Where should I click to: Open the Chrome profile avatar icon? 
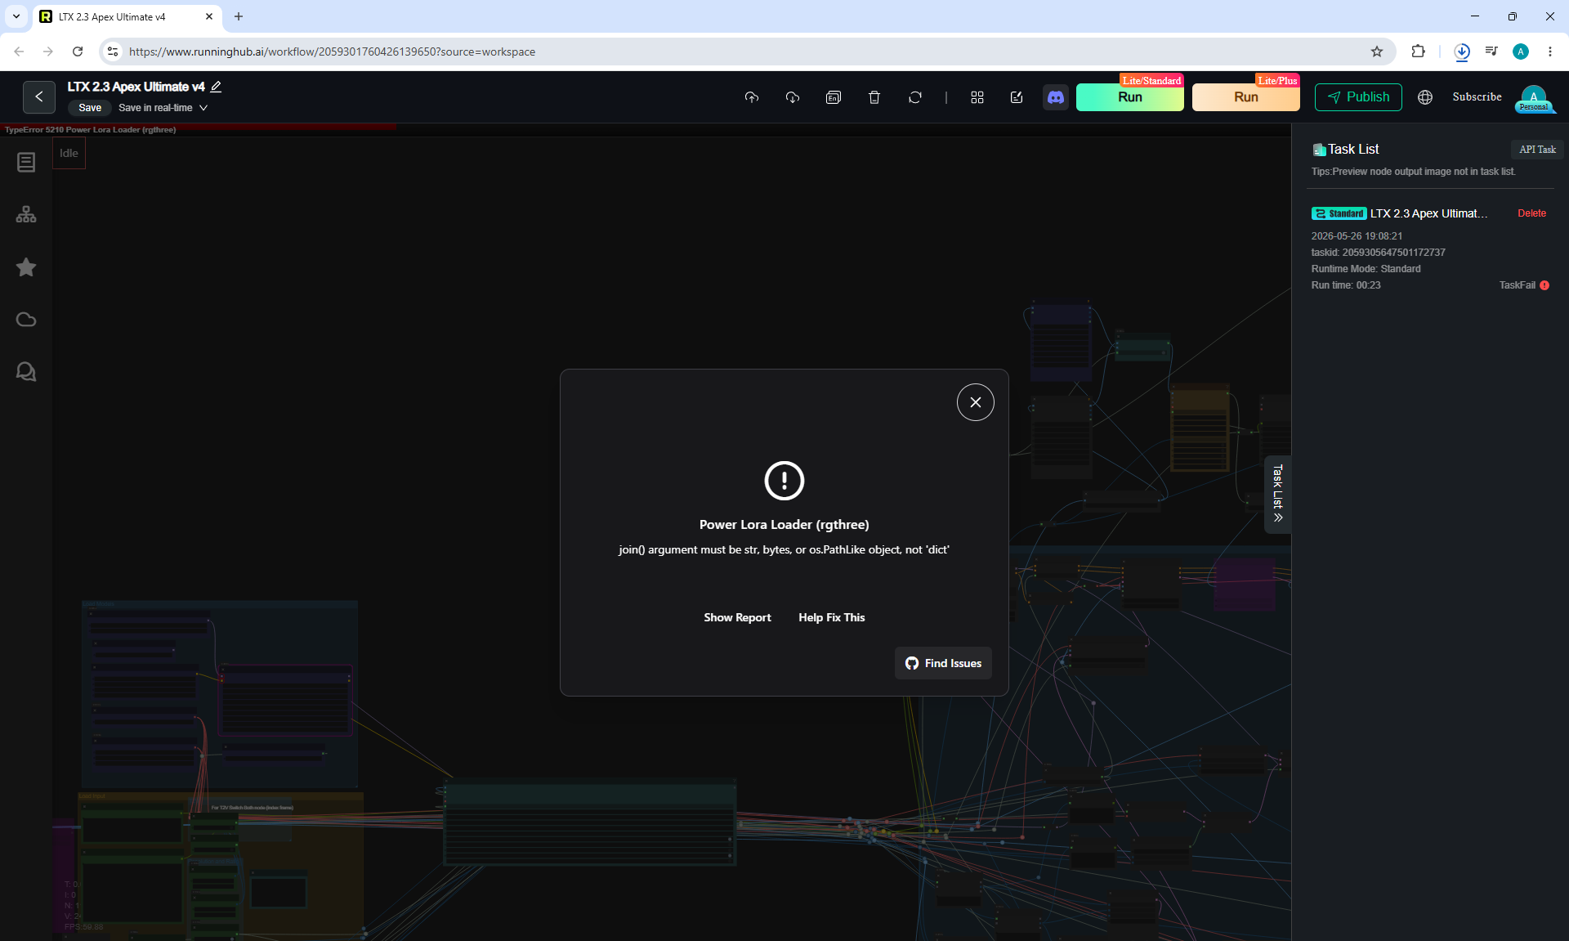pos(1521,52)
